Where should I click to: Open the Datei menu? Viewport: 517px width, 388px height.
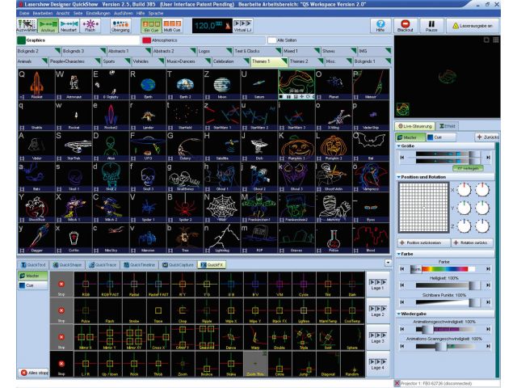click(x=24, y=13)
